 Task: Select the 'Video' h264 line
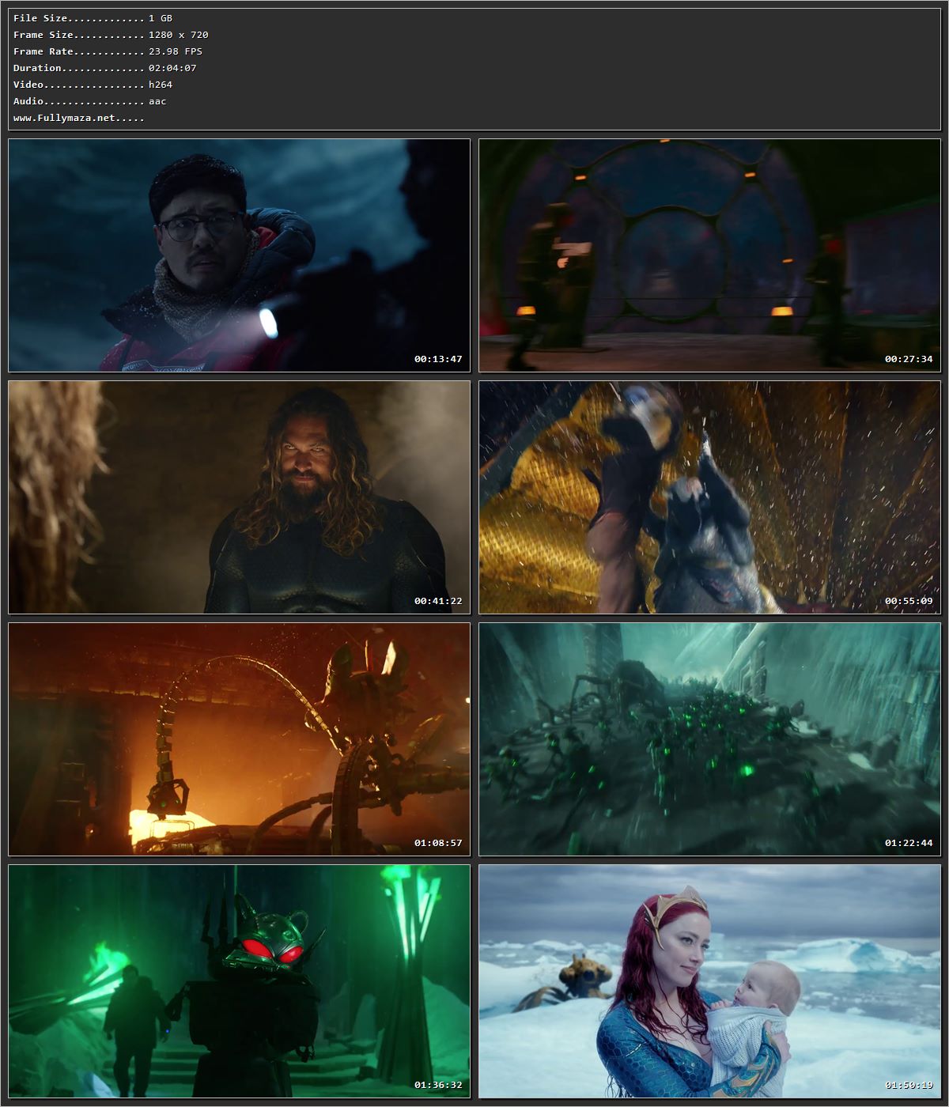tap(93, 85)
